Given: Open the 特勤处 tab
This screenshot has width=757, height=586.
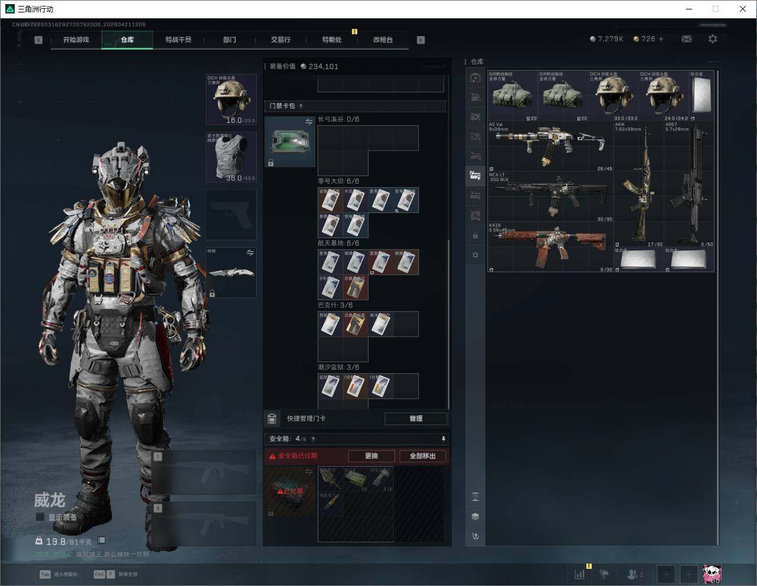Looking at the screenshot, I should tap(332, 40).
